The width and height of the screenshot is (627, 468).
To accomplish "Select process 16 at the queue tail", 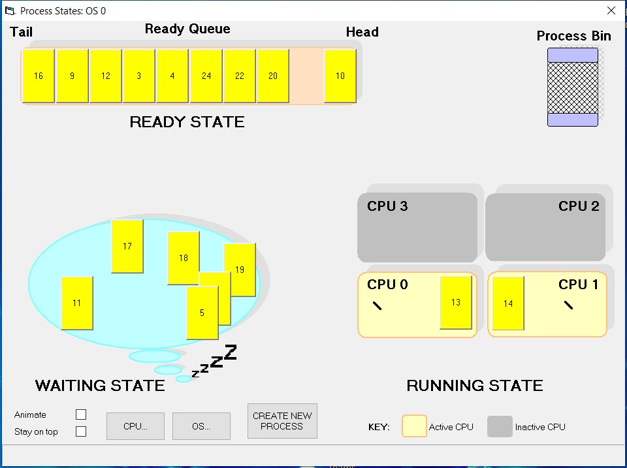I will point(37,76).
